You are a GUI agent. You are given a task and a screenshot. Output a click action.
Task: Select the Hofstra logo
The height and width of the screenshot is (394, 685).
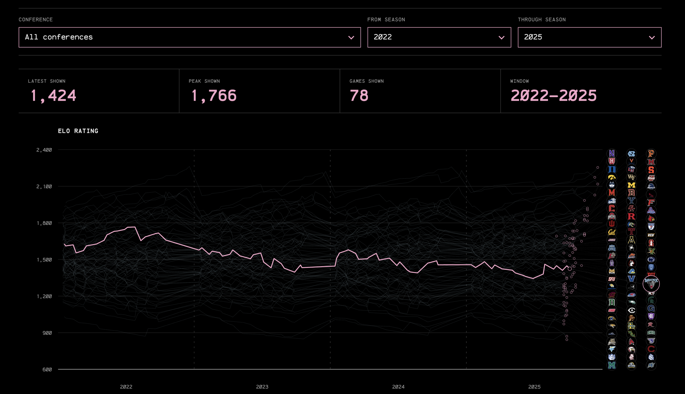[x=612, y=287]
